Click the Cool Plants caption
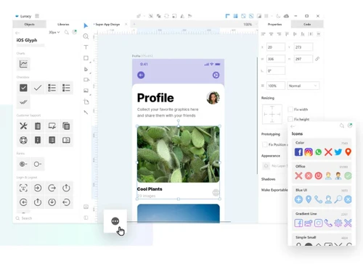Screen dimensions: 363x272 point(150,189)
